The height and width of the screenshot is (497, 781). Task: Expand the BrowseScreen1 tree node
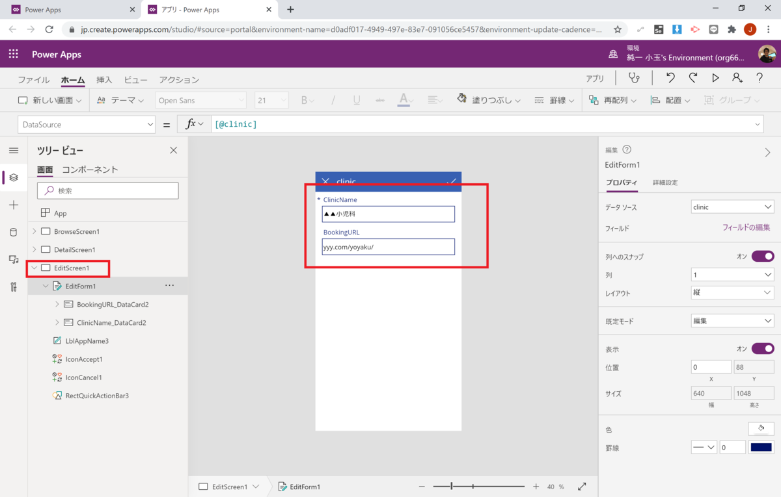[34, 231]
